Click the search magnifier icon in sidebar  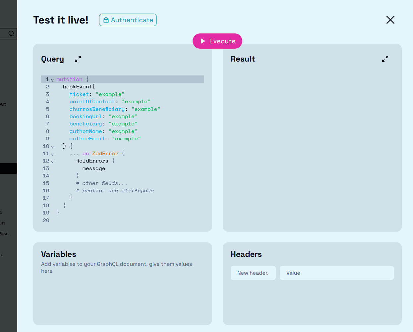pos(11,33)
